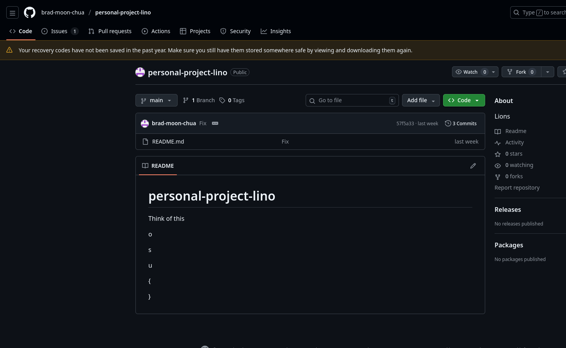566x348 pixels.
Task: Click the pencil icon to edit README
Action: (473, 166)
